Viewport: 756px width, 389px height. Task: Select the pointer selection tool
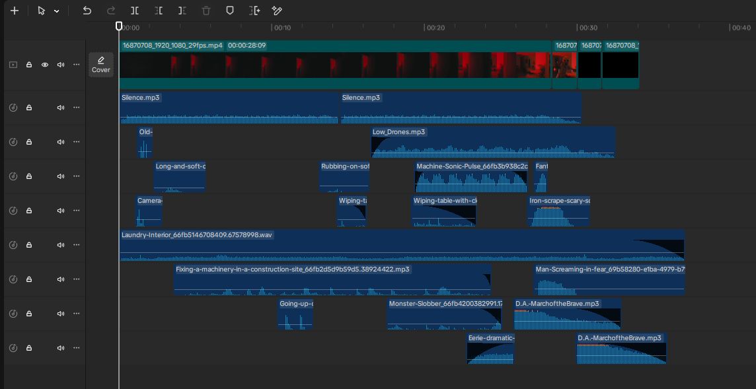(42, 11)
